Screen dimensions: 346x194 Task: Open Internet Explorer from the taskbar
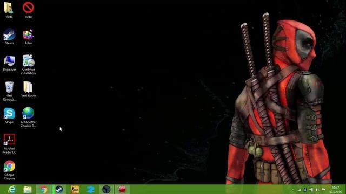(12, 189)
